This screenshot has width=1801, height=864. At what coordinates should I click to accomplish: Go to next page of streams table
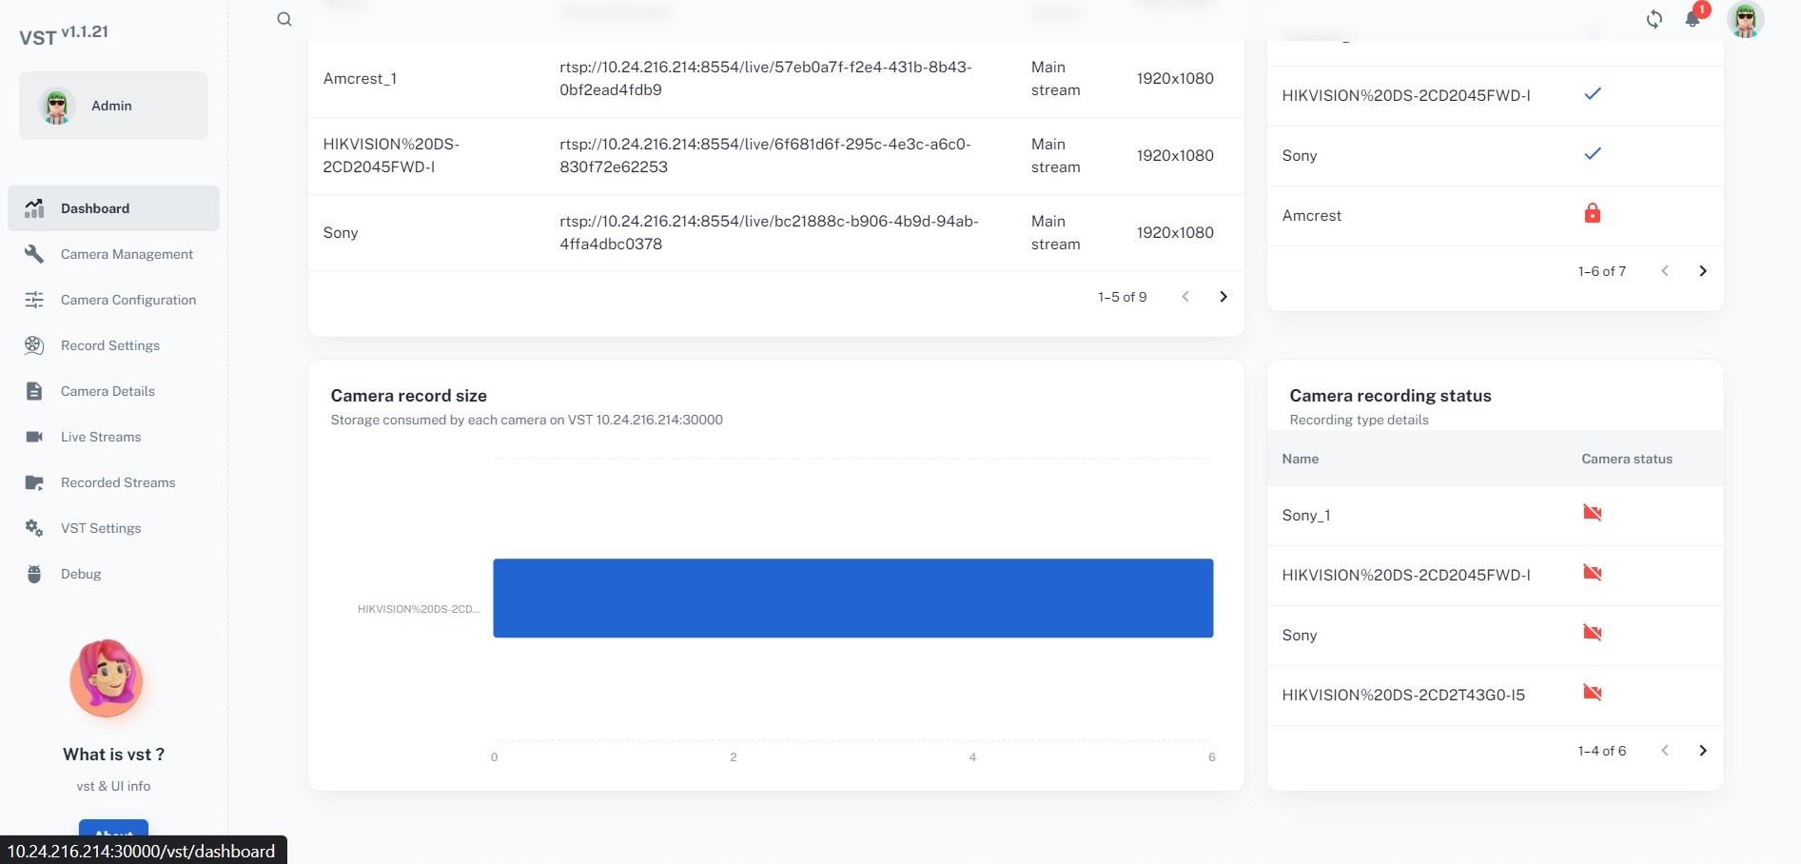(1224, 297)
